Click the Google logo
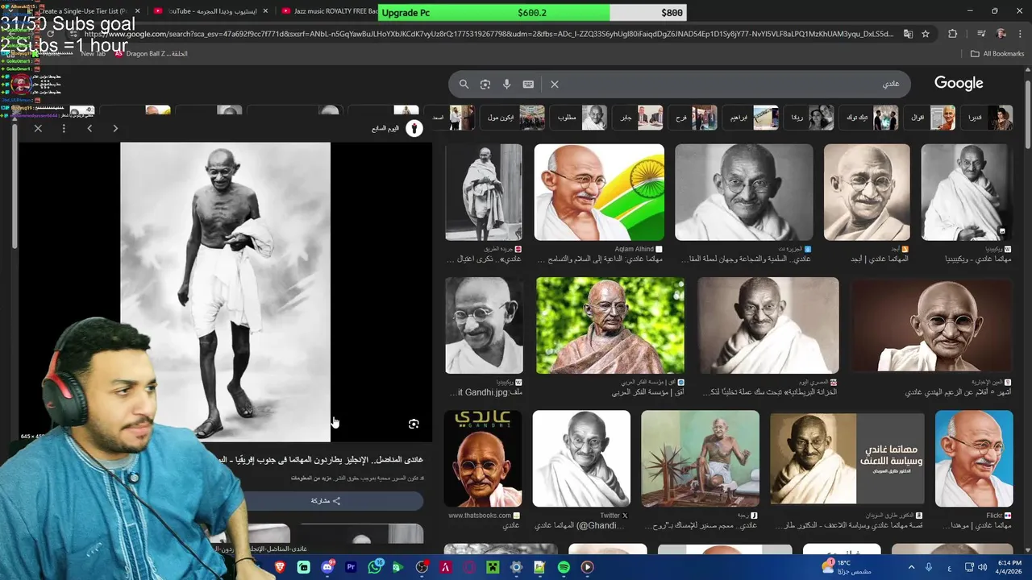 point(959,83)
